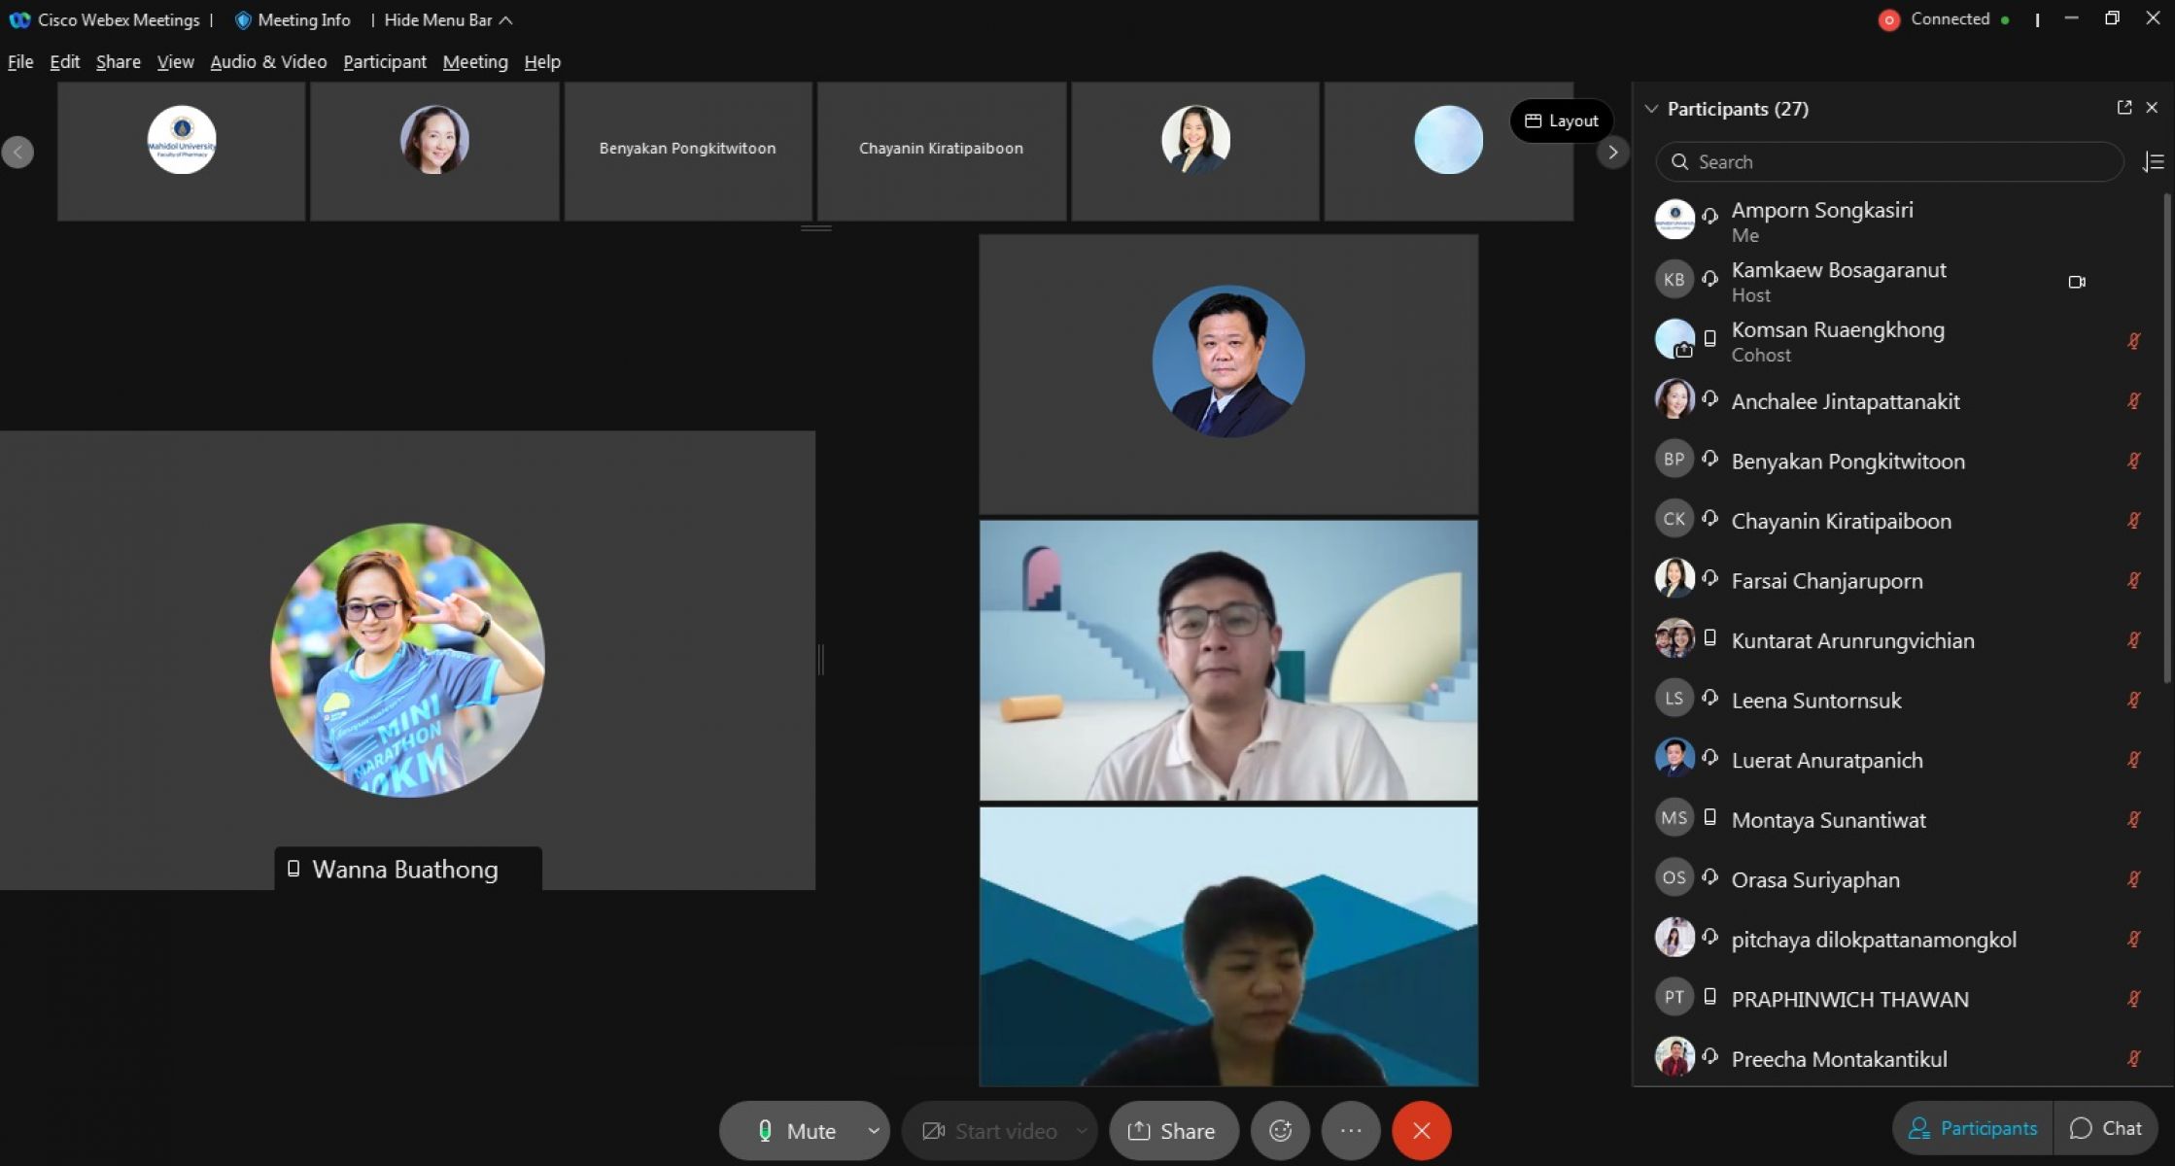Click the LS avatar in the participant list
Image resolution: width=2175 pixels, height=1166 pixels.
pyautogui.click(x=1674, y=699)
